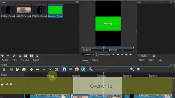This screenshot has height=98, width=175.
Task: Open the Export tab
Action: 36,60
